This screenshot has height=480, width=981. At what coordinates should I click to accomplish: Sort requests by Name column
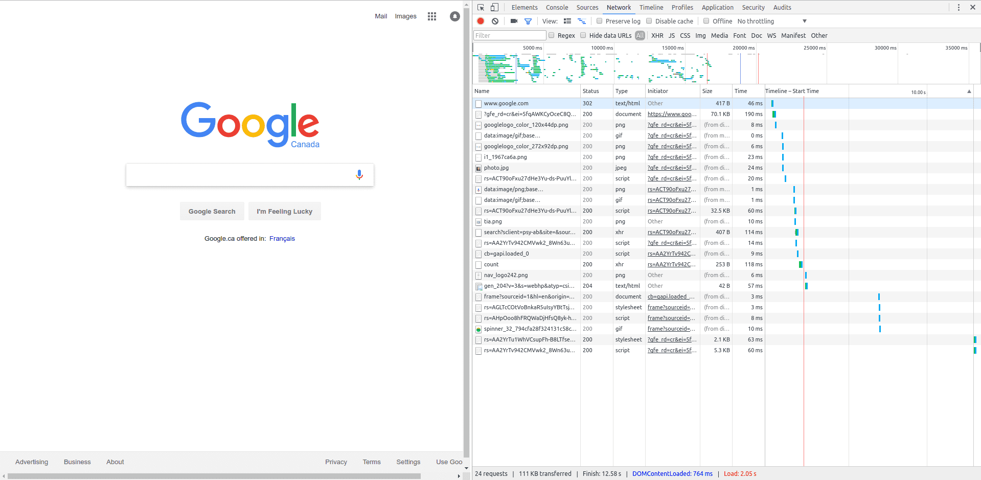tap(526, 91)
